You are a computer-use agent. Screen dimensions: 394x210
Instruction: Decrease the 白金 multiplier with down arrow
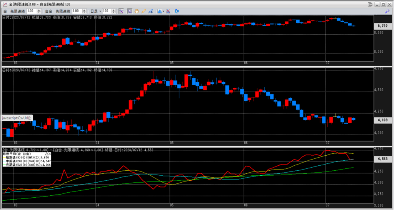click(x=84, y=12)
